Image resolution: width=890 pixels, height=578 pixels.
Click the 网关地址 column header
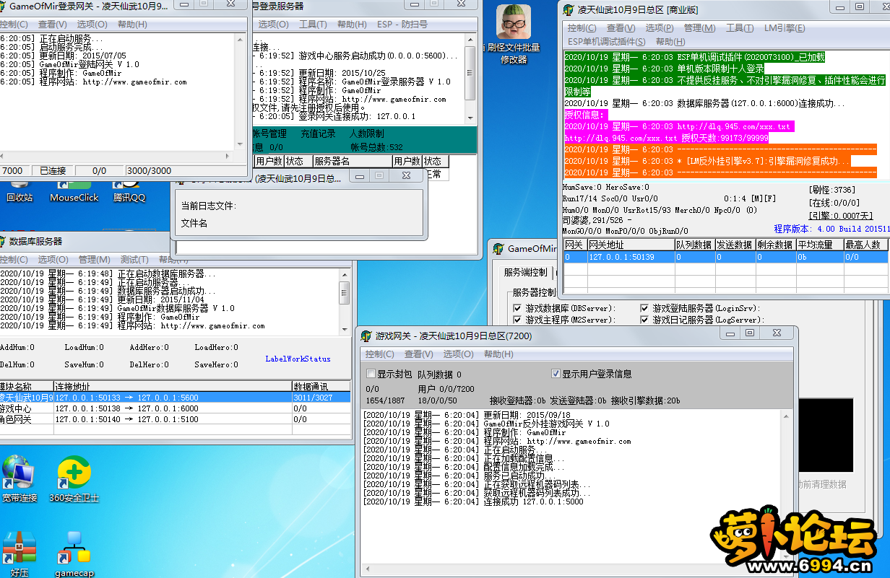(631, 245)
